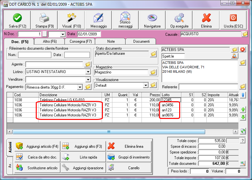
Task: Click the Messaggio envelope button
Action: [x=98, y=20]
